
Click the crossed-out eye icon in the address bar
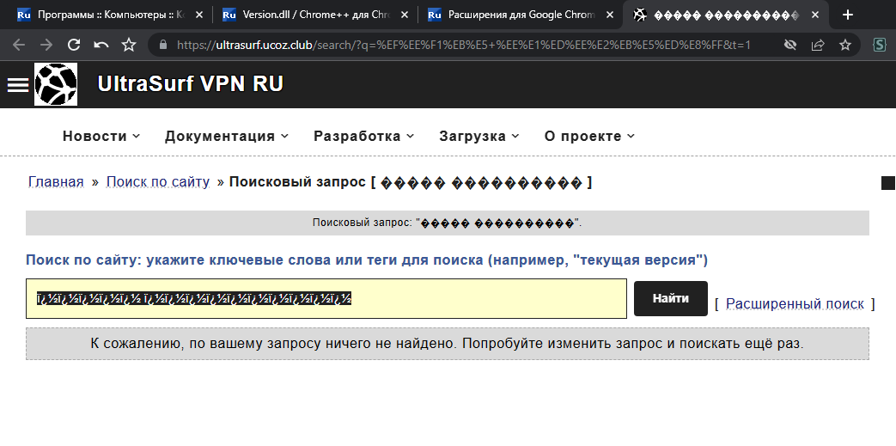pos(790,45)
